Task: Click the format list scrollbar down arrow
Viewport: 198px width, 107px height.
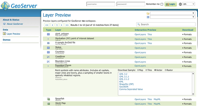Action: pyautogui.click(x=193, y=94)
